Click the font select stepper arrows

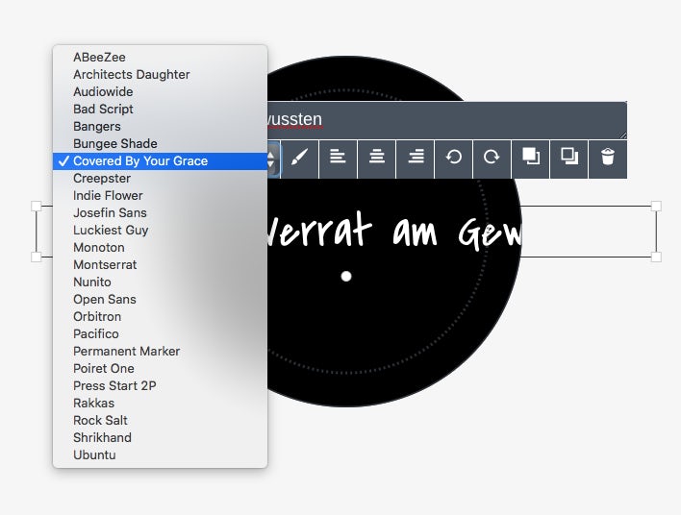[272, 159]
